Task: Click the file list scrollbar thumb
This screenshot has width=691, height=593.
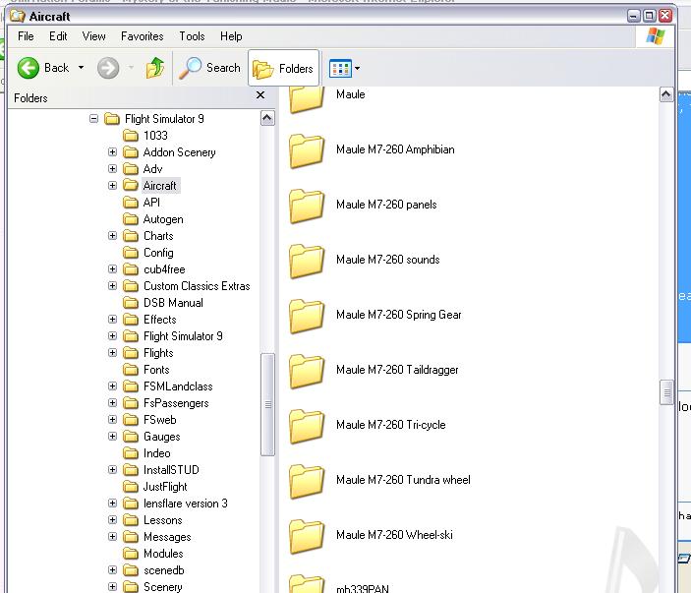Action: pos(666,390)
